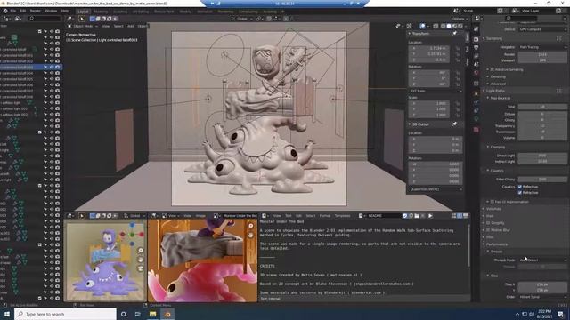The image size is (570, 320).
Task: Open Threads Mode Auto-Detect dropdown
Action: click(x=542, y=260)
